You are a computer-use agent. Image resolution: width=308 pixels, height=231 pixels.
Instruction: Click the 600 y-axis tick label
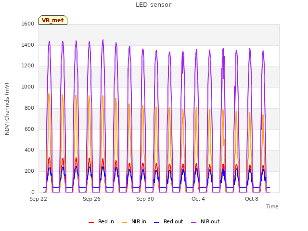pos(29,129)
